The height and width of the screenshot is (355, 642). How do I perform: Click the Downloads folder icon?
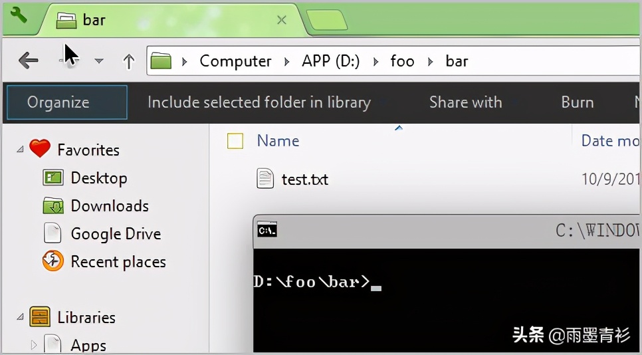(x=53, y=205)
